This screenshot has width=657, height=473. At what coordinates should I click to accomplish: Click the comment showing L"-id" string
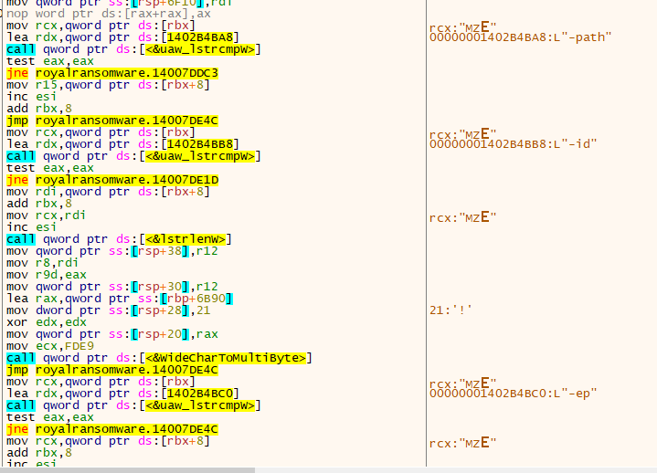pos(513,144)
